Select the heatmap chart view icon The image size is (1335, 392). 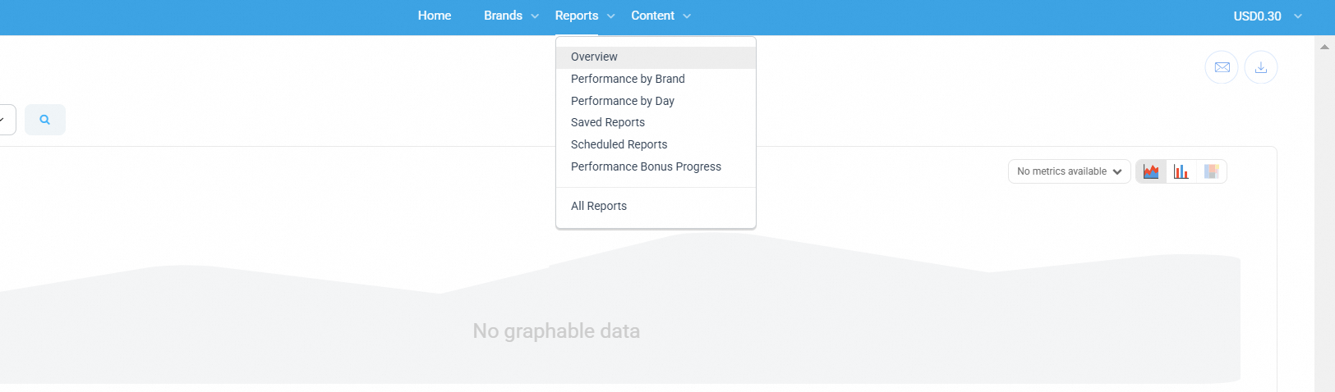tap(1211, 171)
